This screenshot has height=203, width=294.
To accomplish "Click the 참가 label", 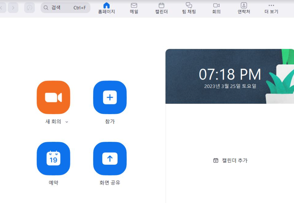I will pyautogui.click(x=110, y=122).
